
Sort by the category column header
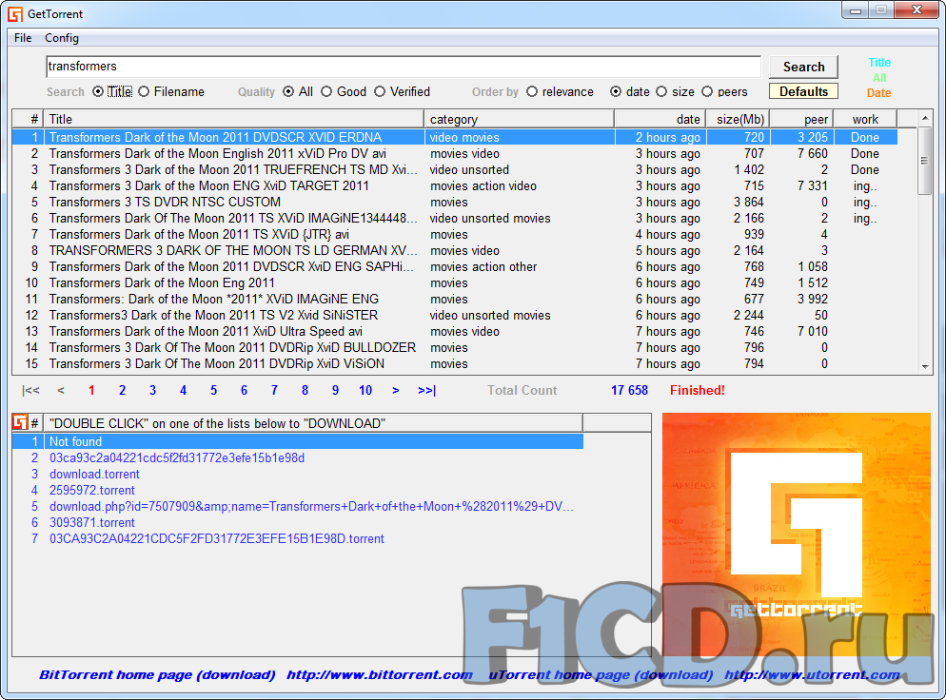click(519, 120)
